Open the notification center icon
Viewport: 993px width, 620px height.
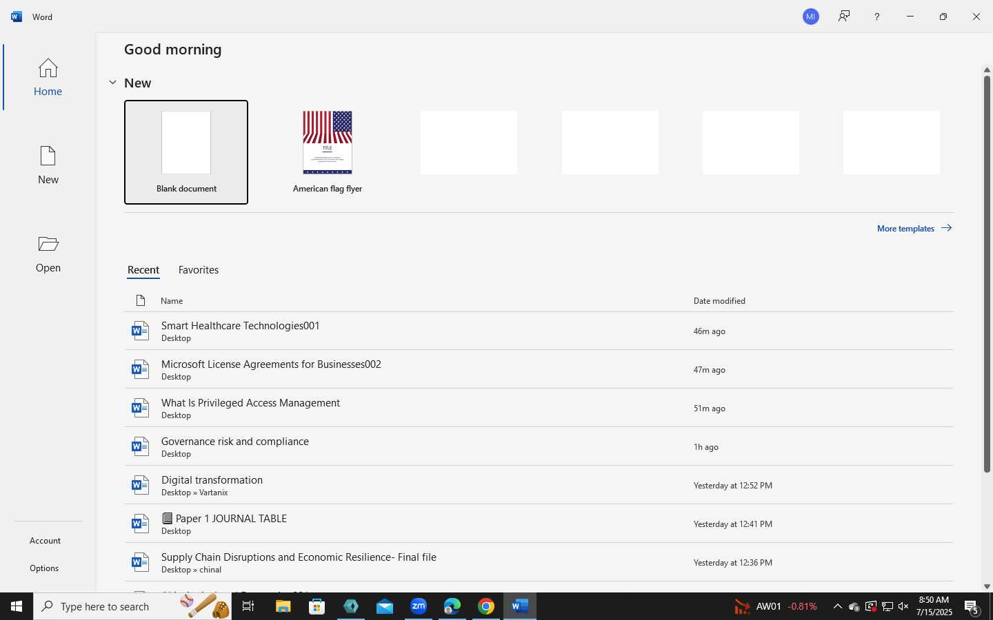(x=972, y=606)
